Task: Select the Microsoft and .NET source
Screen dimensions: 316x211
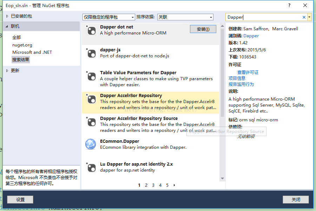Action: click(32, 52)
